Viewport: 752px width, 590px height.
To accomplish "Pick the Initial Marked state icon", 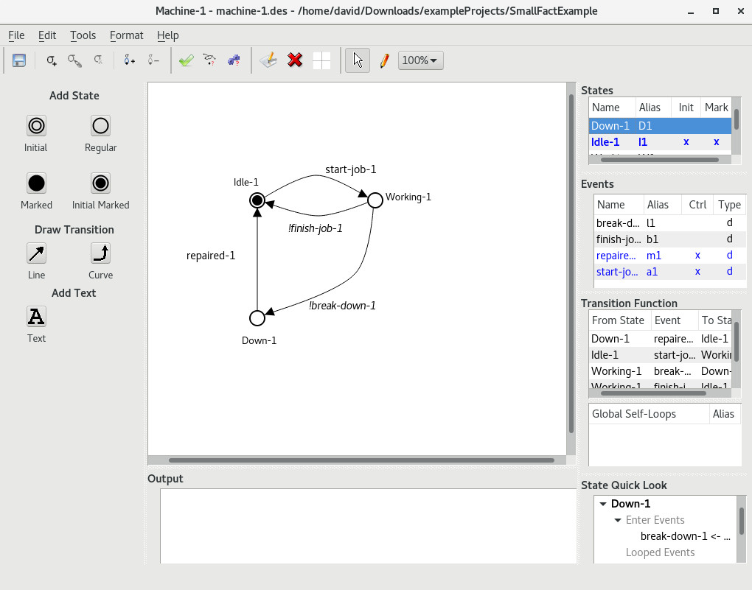I will click(100, 183).
